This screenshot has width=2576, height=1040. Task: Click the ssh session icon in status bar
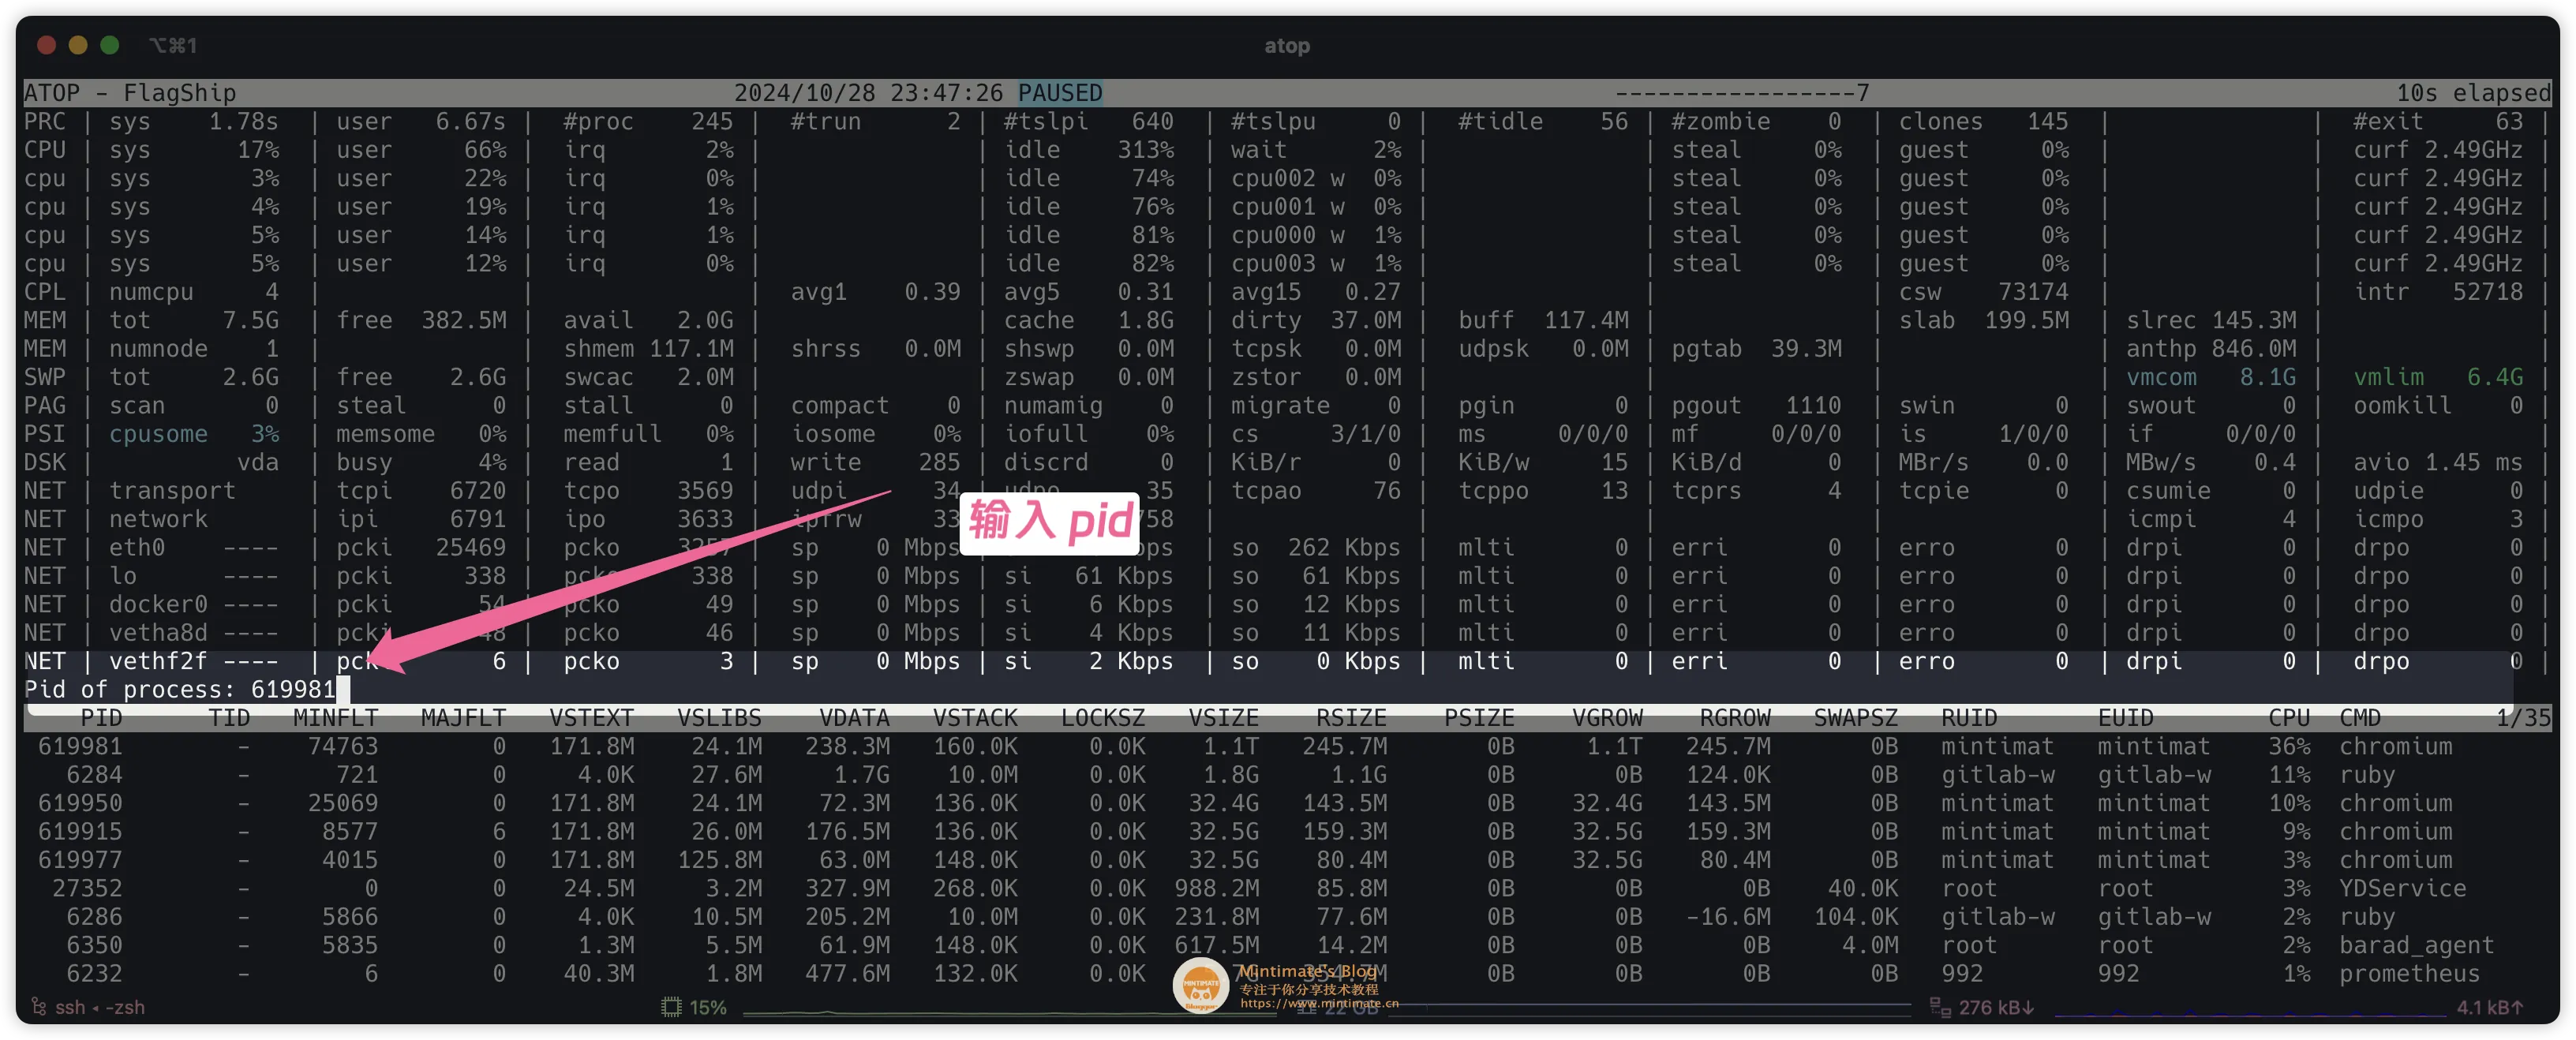click(39, 1007)
